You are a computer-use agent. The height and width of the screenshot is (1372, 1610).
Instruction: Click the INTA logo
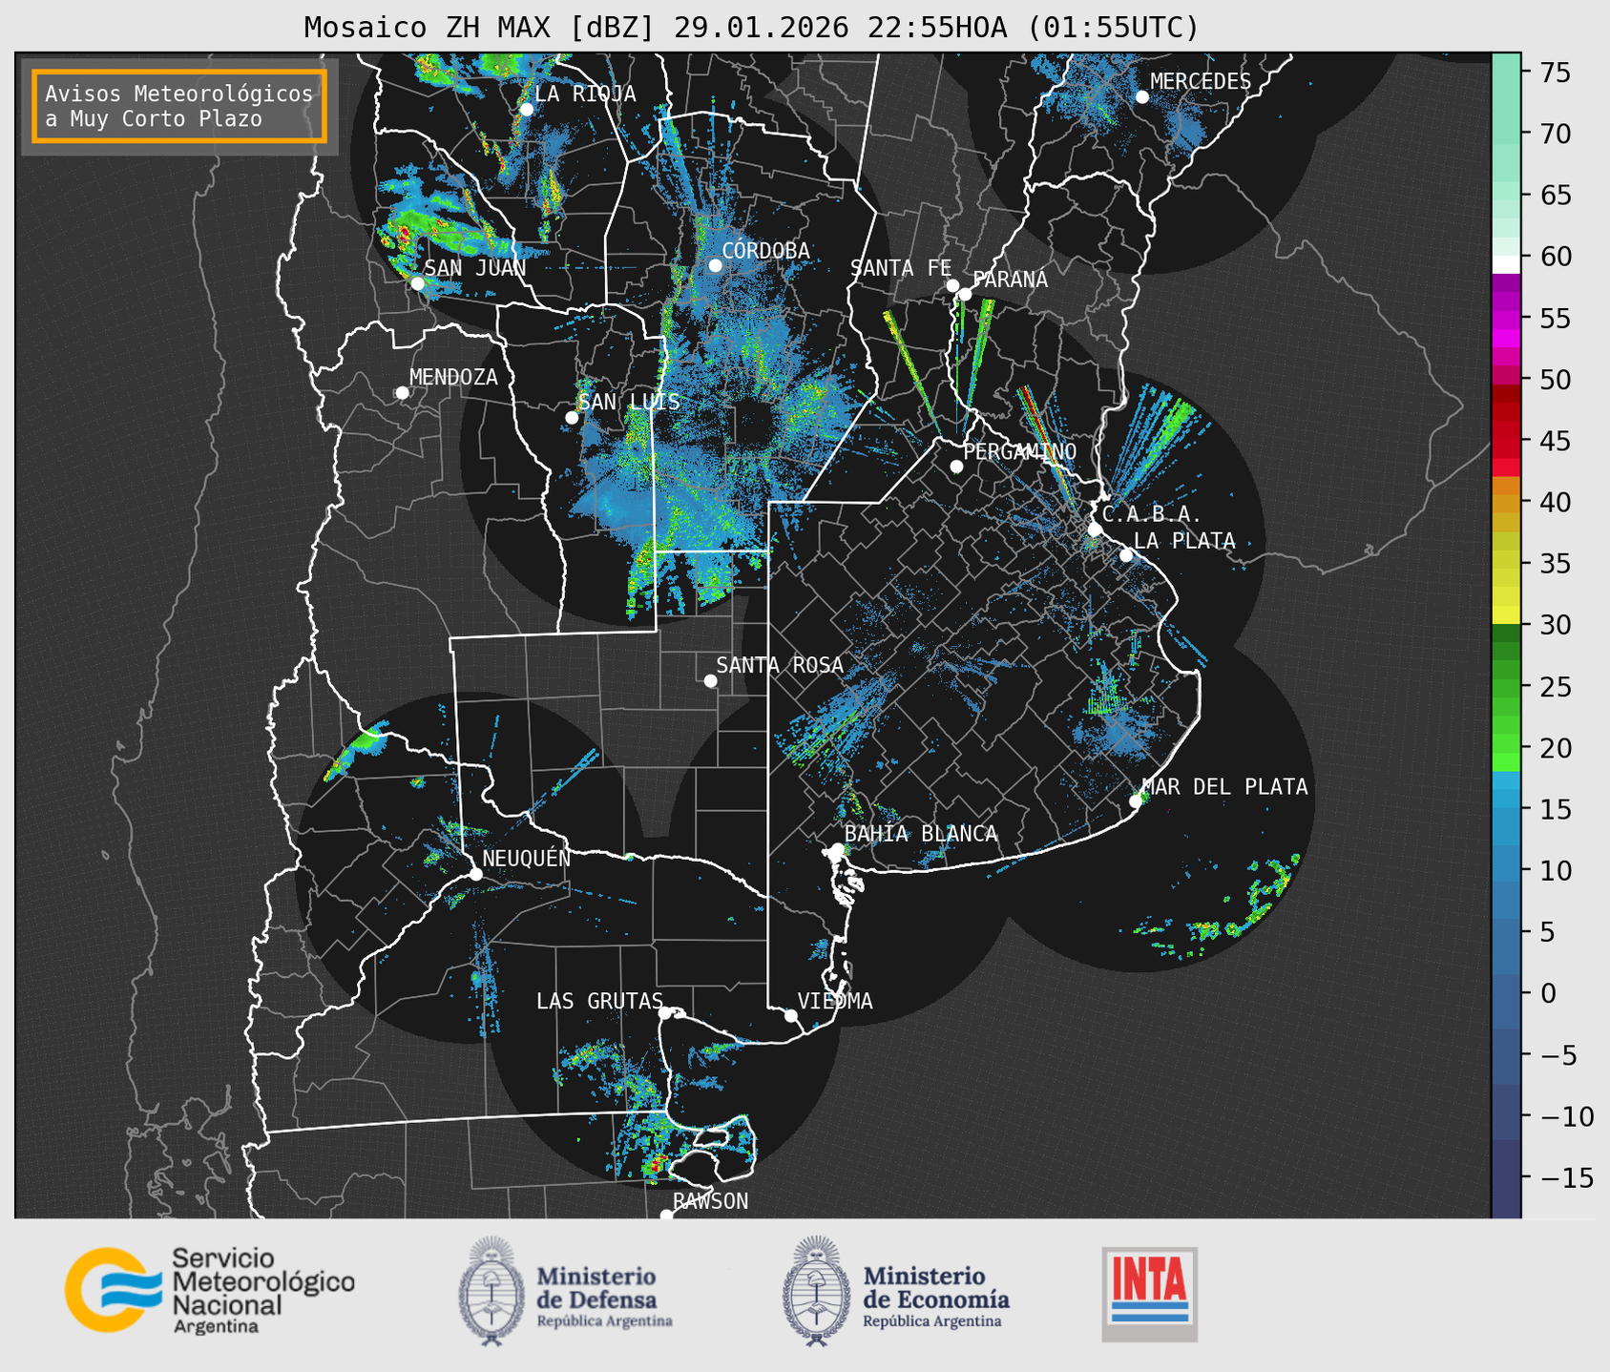pos(1149,1294)
